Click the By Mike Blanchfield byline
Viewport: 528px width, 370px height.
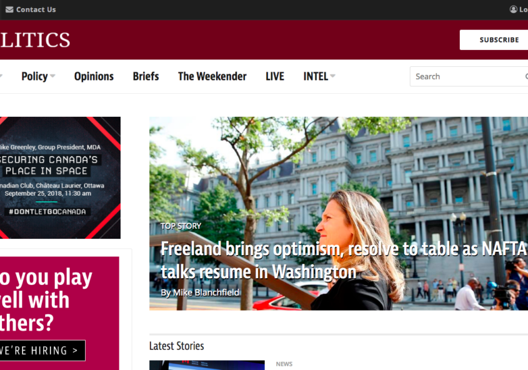pos(200,292)
